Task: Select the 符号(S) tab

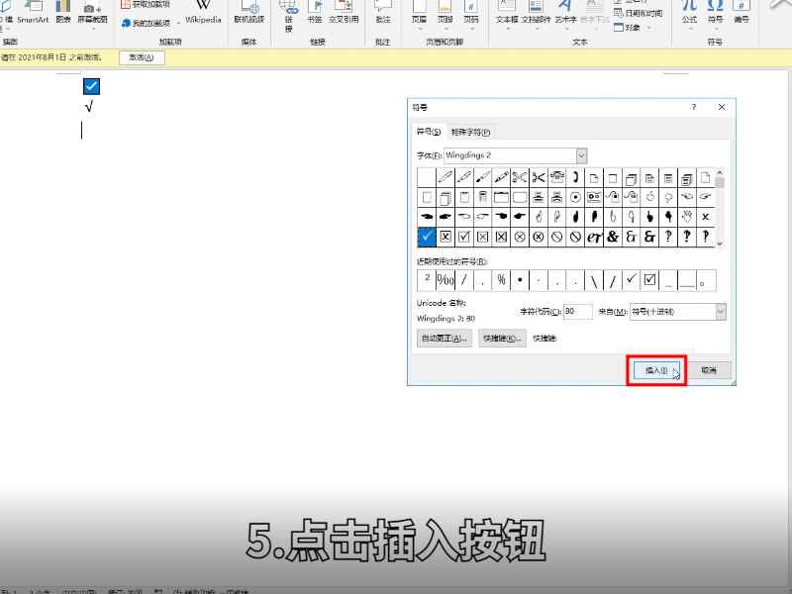Action: tap(429, 131)
